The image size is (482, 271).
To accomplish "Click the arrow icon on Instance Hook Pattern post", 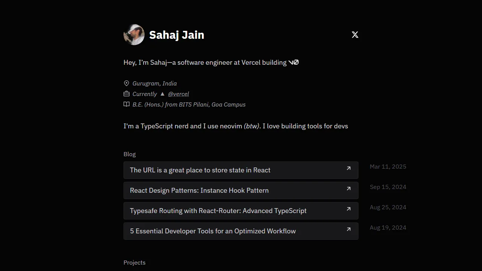I will click(348, 189).
